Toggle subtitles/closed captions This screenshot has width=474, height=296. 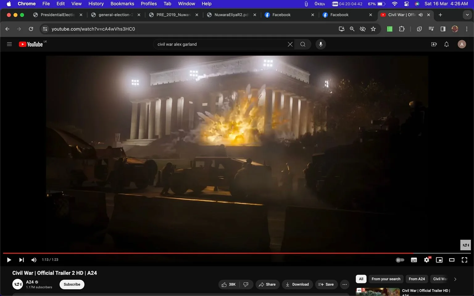(414, 260)
